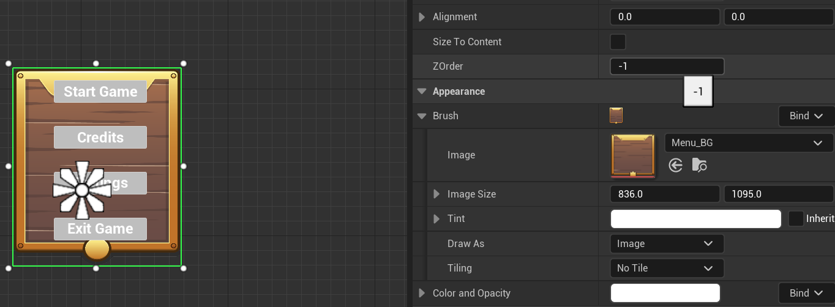835x307 pixels.
Task: Toggle the Tint Inherit checkbox
Action: [796, 218]
